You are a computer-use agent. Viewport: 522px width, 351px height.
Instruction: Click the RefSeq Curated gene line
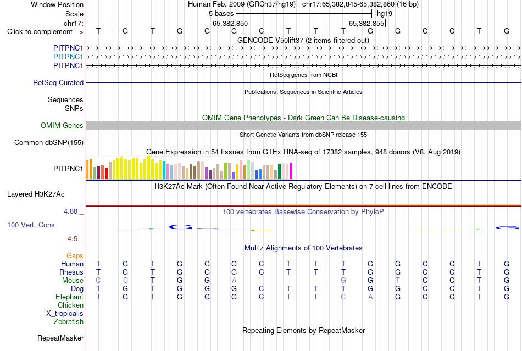[x=303, y=82]
